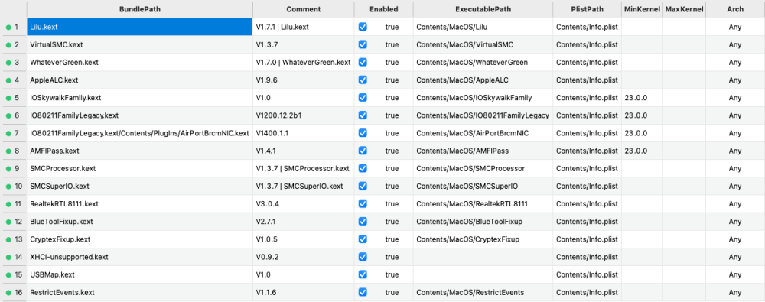765x302 pixels.
Task: Select AMFIPass.kext bundle path cell
Action: click(139, 151)
